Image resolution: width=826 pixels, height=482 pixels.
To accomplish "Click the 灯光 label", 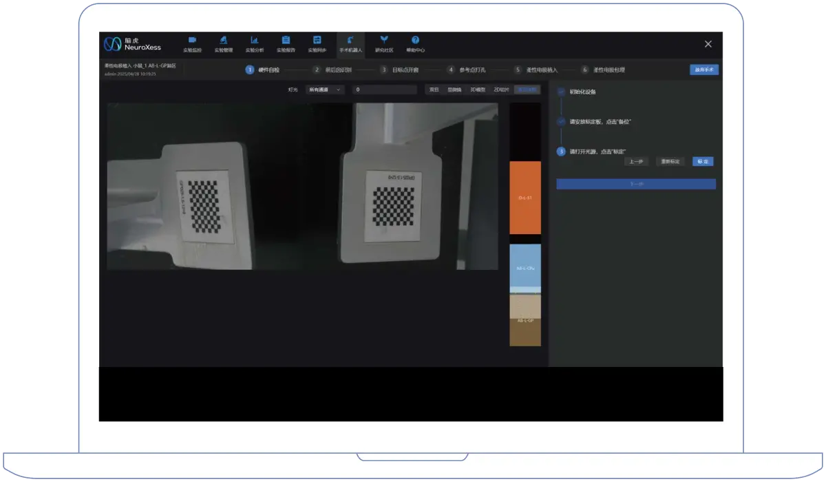I will pos(293,90).
